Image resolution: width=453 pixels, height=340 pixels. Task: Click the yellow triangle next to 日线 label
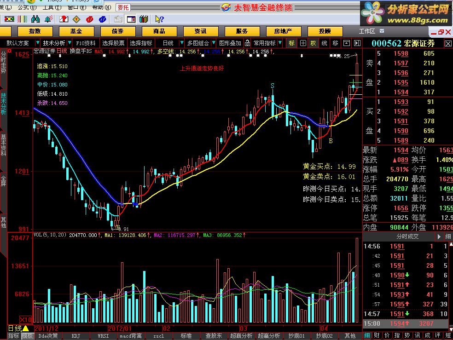pos(26,328)
